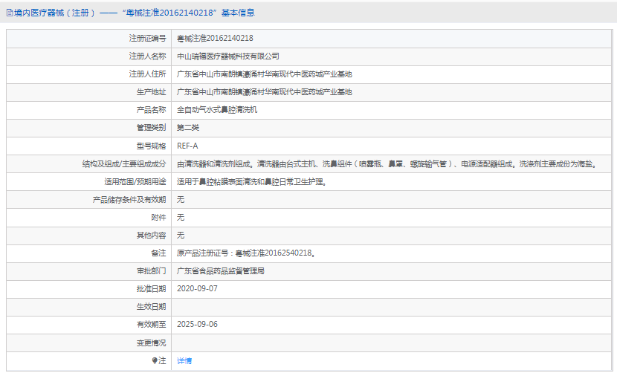This screenshot has height=373, width=617.
Task: Click the model specification value REF-A
Action: [x=187, y=146]
